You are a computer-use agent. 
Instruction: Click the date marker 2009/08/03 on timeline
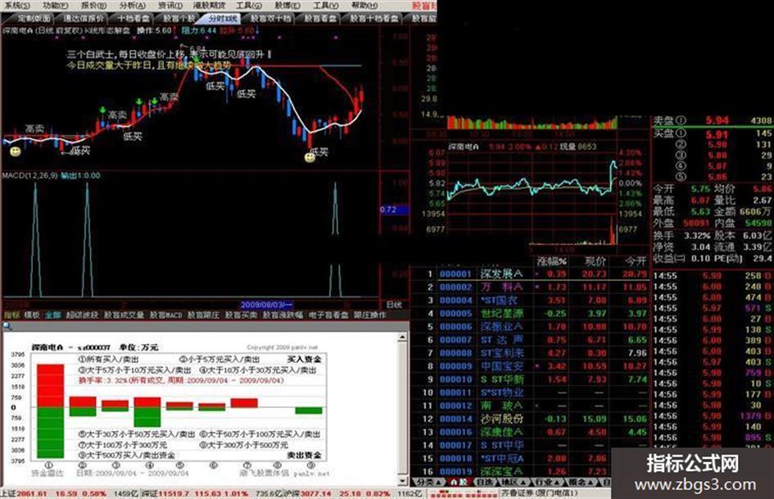(266, 305)
